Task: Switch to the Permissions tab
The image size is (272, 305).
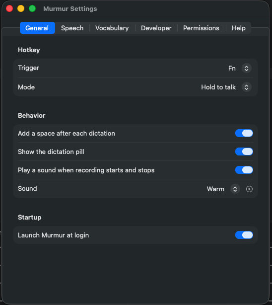Action: coord(201,28)
